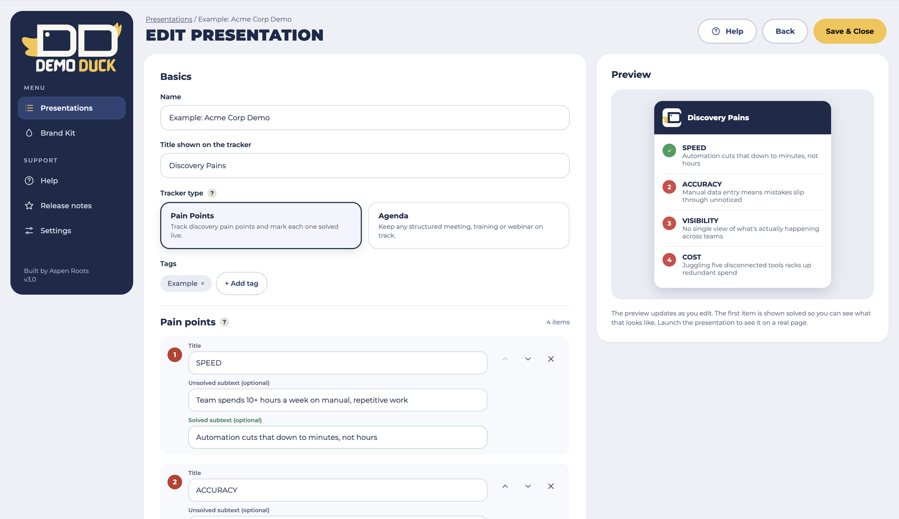
Task: Open Release notes in the sidebar
Action: tap(72, 206)
